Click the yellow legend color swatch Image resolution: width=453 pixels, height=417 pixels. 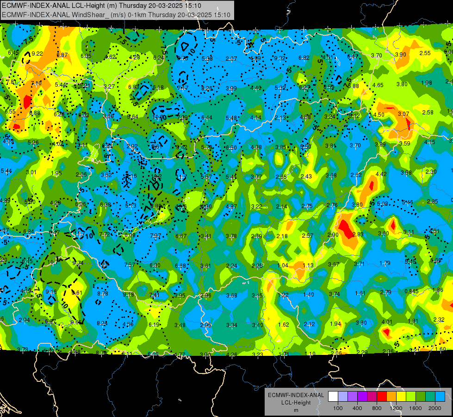[x=401, y=396]
